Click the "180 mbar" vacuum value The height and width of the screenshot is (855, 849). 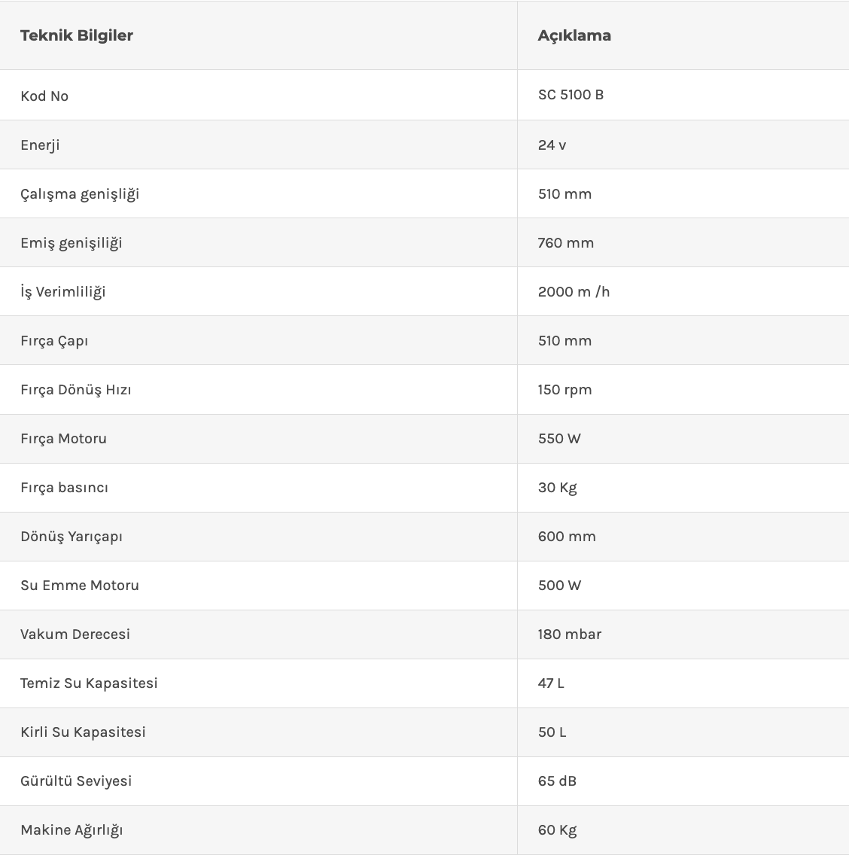569,634
